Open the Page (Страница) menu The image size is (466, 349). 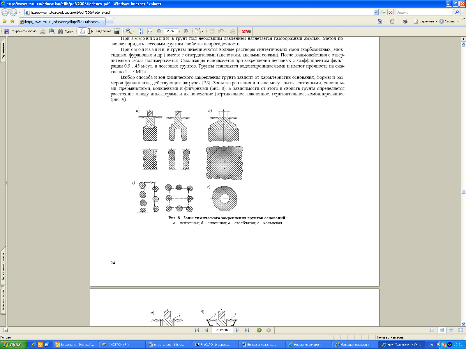pyautogui.click(x=425, y=21)
